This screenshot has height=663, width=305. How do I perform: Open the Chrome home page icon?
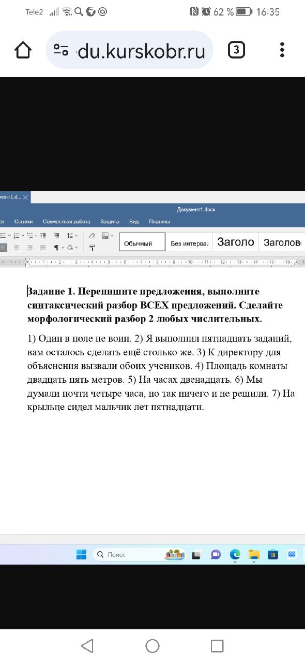[x=23, y=50]
